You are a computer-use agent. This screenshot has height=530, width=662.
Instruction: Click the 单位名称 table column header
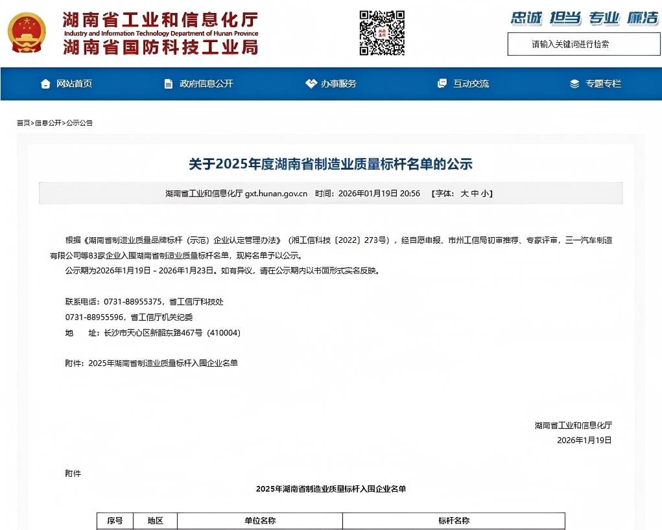(x=259, y=521)
